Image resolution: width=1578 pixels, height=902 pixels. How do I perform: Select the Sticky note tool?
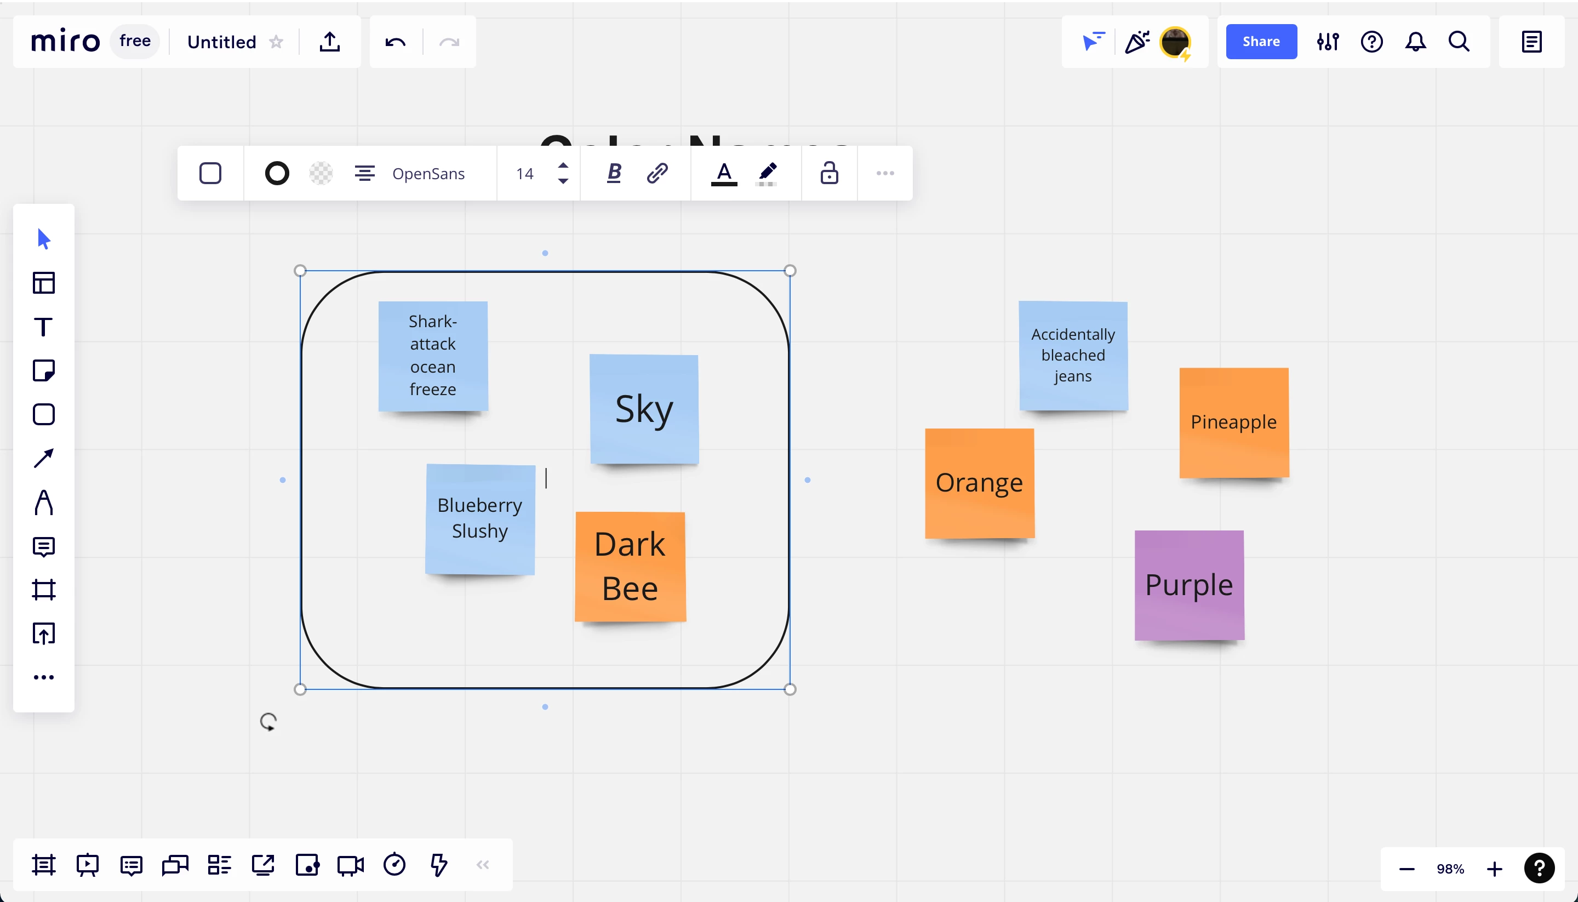point(43,370)
